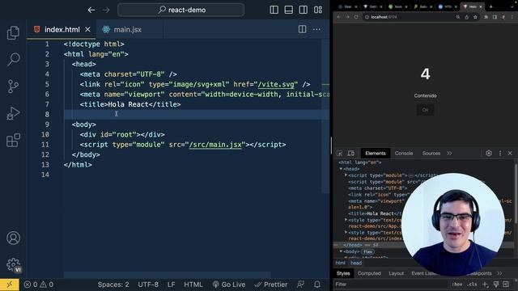The width and height of the screenshot is (518, 291).
Task: Click the localhost address bar
Action: point(410,17)
